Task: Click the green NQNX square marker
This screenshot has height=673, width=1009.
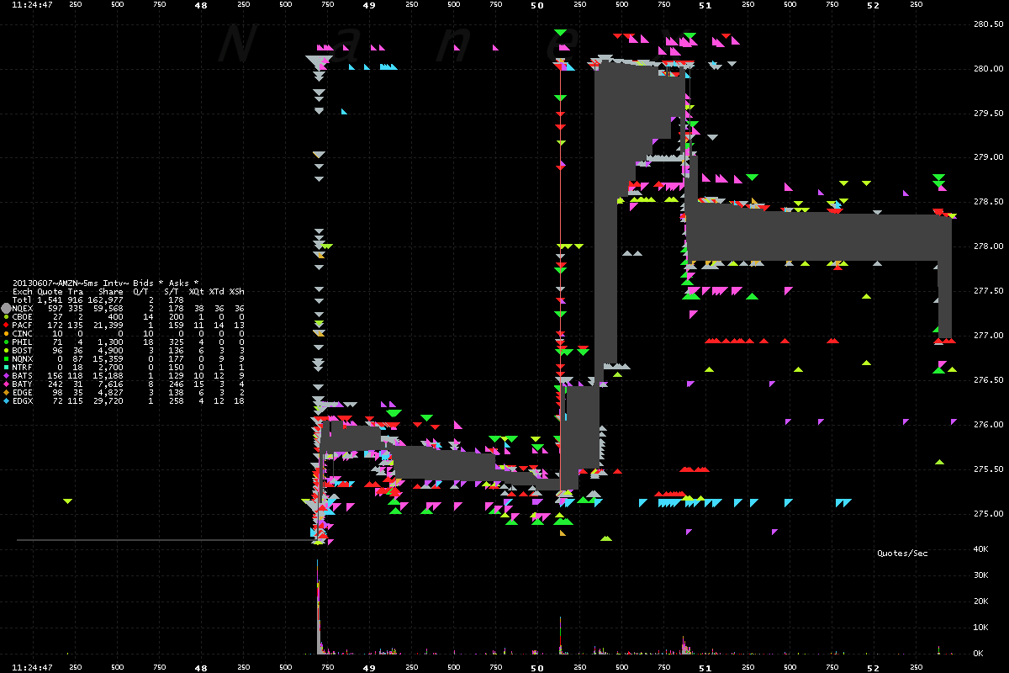Action: 6,358
